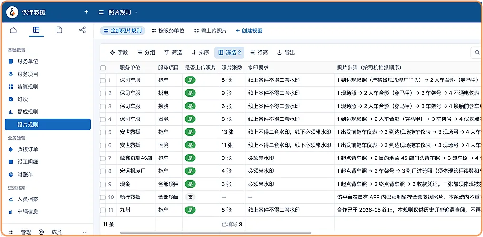Toggle the hamburger menu icon beside 照片规则

click(101, 12)
